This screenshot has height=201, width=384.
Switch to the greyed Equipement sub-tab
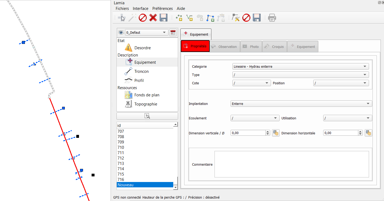point(303,47)
